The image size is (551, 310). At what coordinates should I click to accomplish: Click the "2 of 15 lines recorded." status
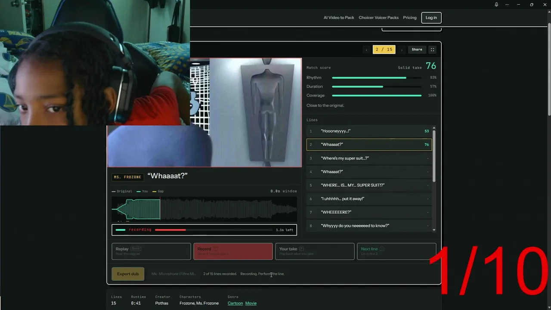pyautogui.click(x=220, y=274)
